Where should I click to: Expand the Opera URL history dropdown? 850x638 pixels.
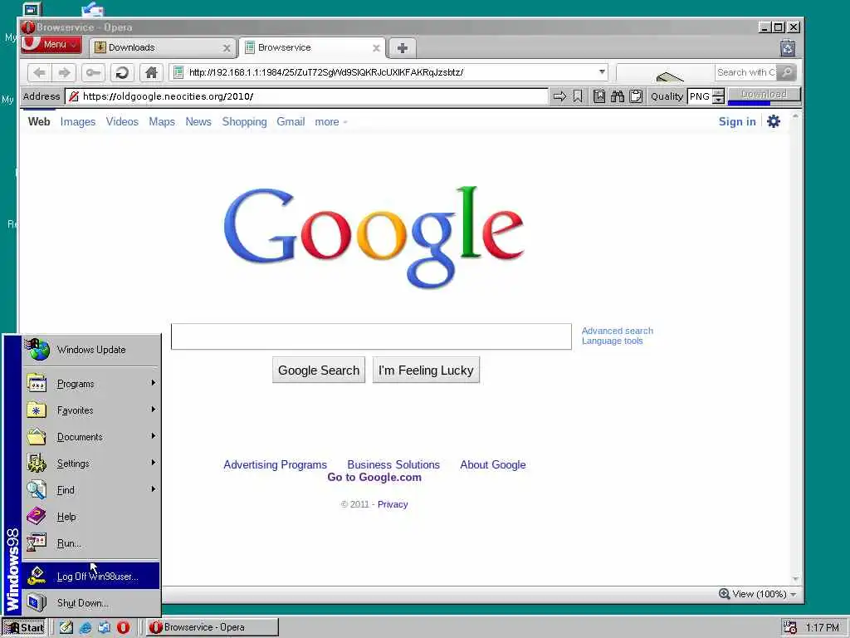(602, 72)
